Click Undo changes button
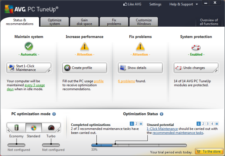This screenshot has height=156, width=225. click(x=196, y=68)
